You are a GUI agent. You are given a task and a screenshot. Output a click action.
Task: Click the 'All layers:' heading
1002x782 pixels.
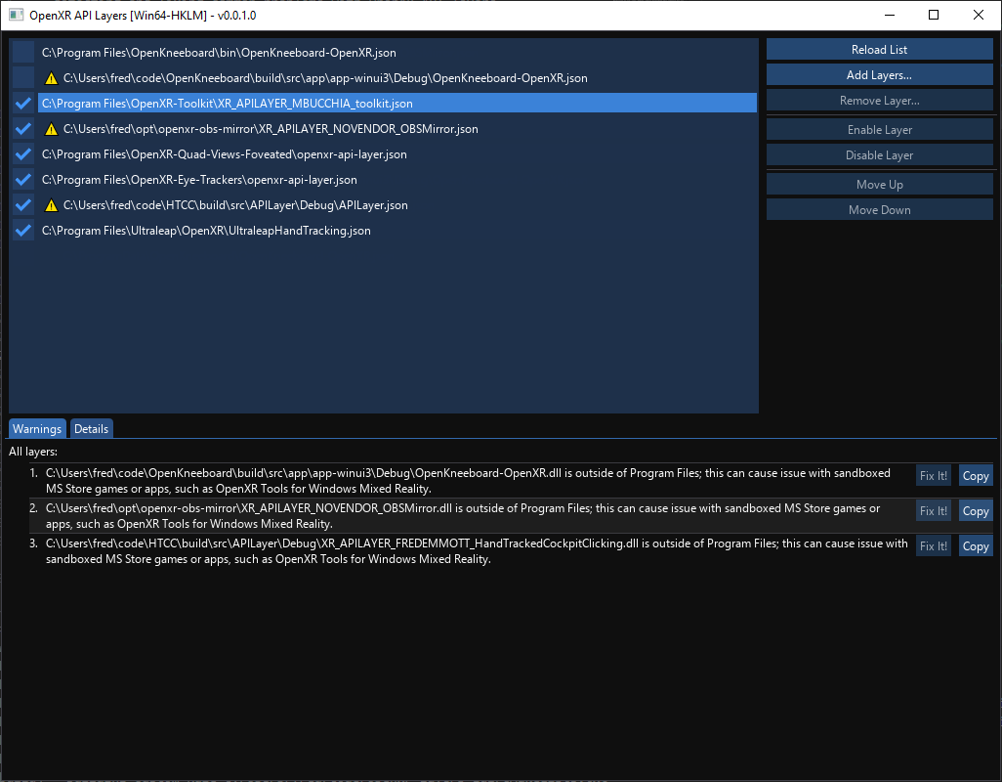33,452
